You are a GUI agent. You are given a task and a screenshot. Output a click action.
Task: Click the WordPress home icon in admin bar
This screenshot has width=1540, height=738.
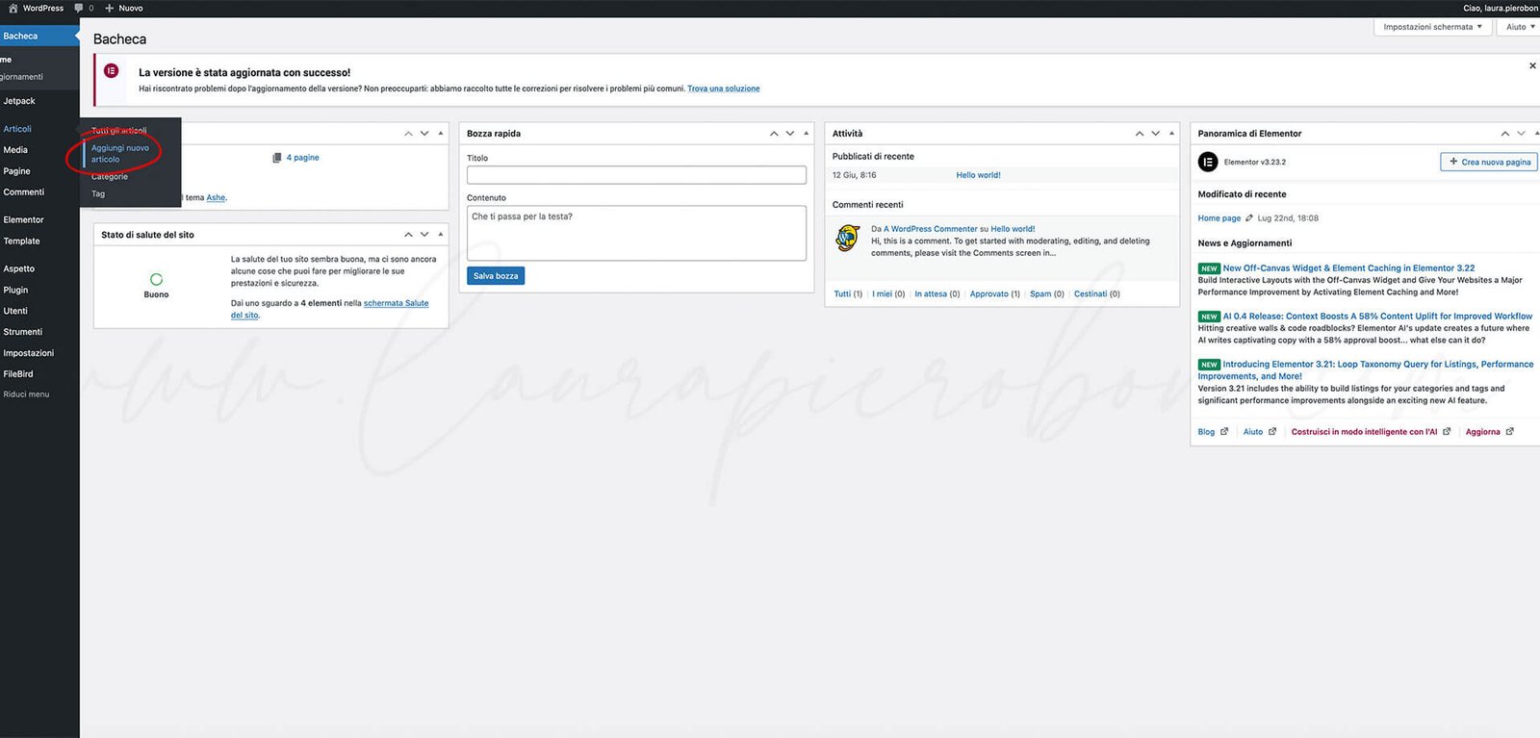[13, 8]
